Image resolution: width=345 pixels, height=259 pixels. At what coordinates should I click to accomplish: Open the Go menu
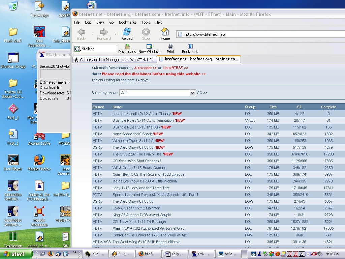pos(111,22)
